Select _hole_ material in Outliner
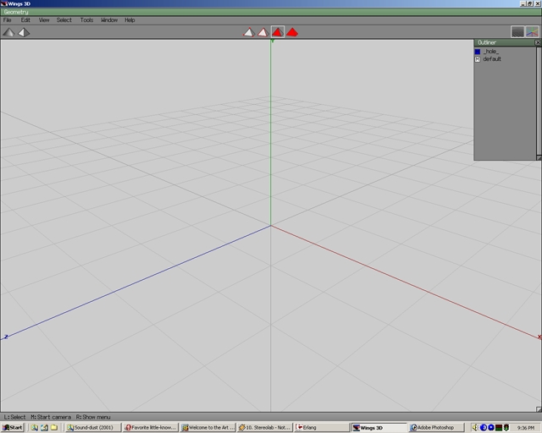542x433 pixels. click(x=491, y=52)
